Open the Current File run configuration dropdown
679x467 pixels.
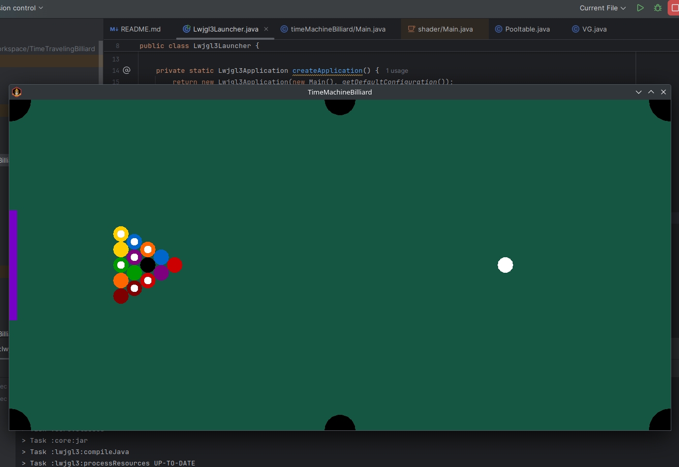(603, 8)
